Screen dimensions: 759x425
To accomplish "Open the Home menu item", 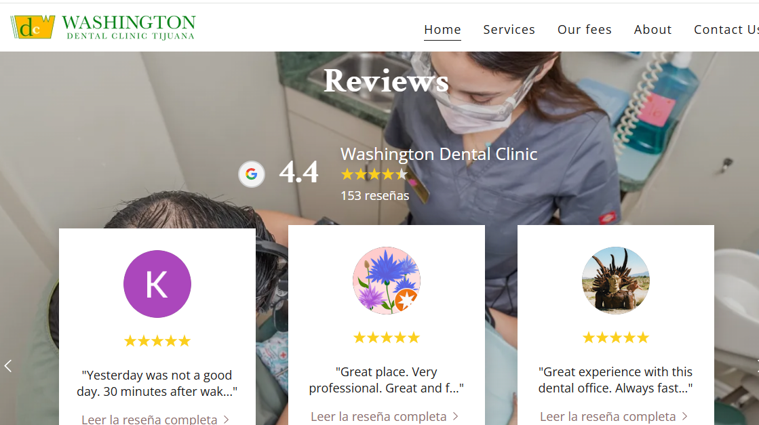I will (x=442, y=30).
